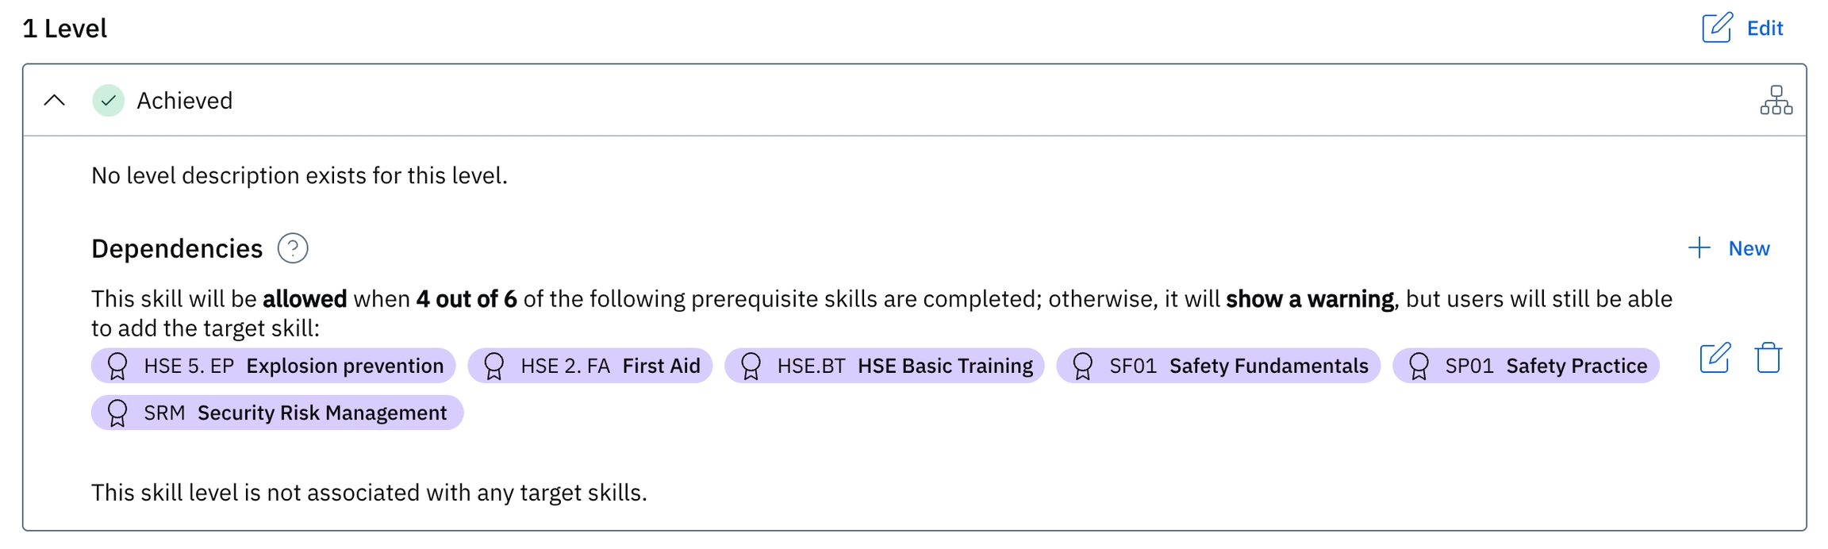1828x549 pixels.
Task: Edit the dependency rule via pencil icon
Action: 1715,358
